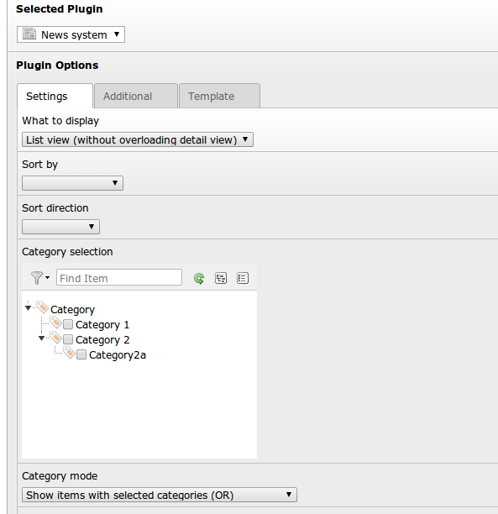Image resolution: width=498 pixels, height=514 pixels.
Task: Click the tag icon for Category2a
Action: [69, 353]
